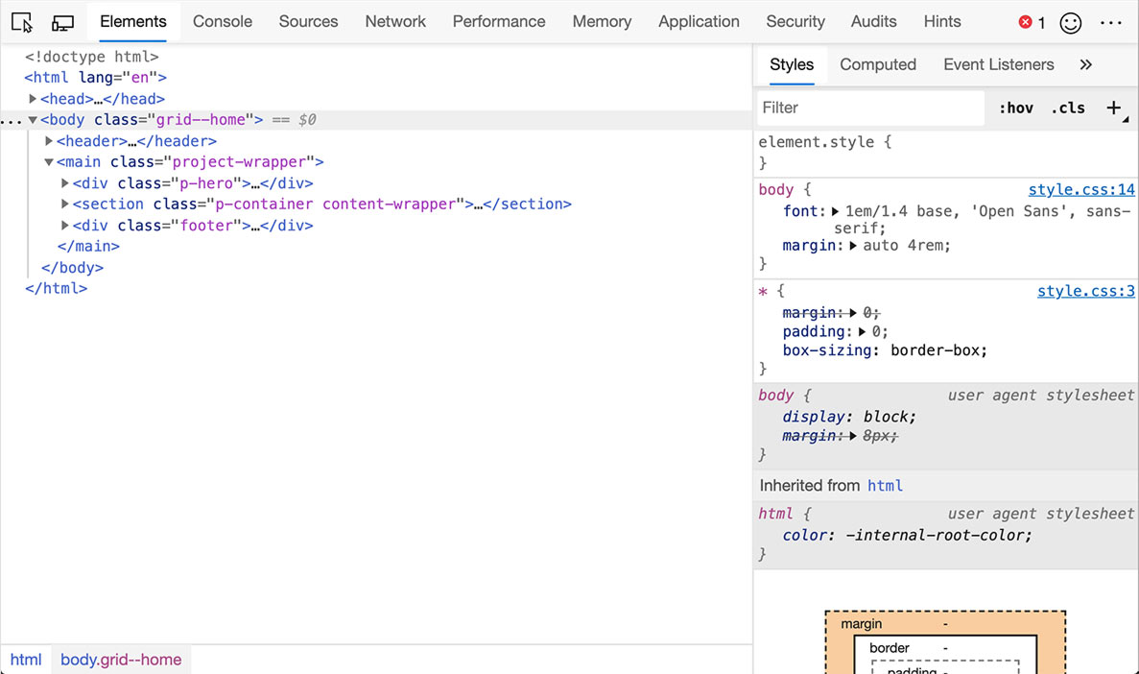Toggle the :hov element state panel

point(1015,108)
